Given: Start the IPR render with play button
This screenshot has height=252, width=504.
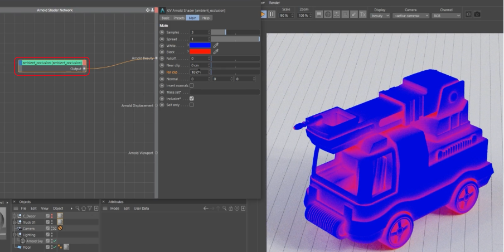Looking at the screenshot, I should (263, 14).
